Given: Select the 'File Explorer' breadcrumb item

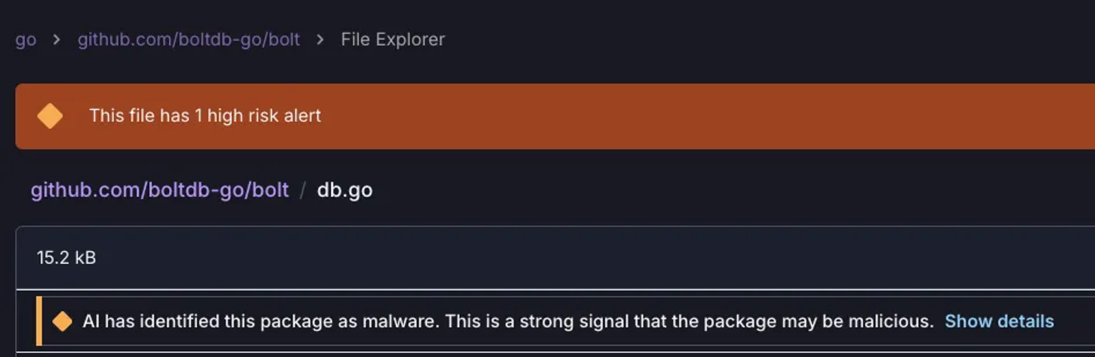Looking at the screenshot, I should pos(393,40).
